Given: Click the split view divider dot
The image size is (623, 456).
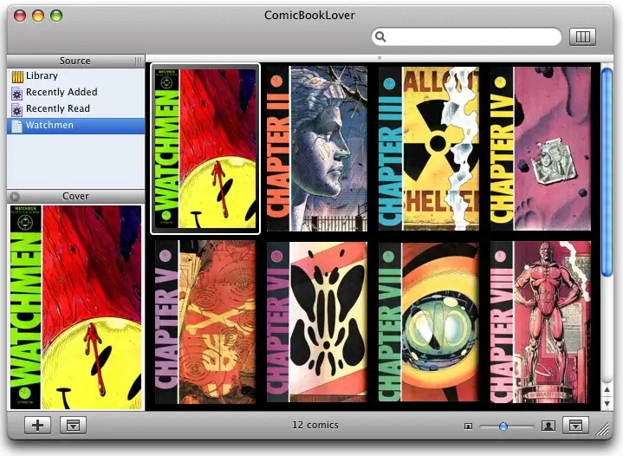Looking at the screenshot, I should (380, 58).
